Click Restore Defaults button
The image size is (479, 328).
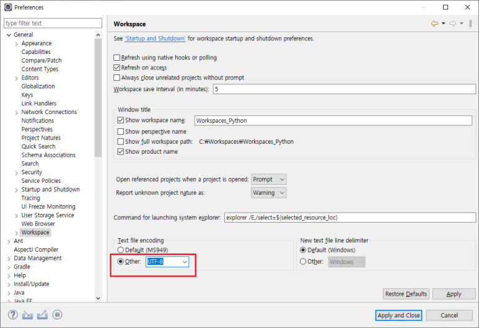pyautogui.click(x=406, y=294)
